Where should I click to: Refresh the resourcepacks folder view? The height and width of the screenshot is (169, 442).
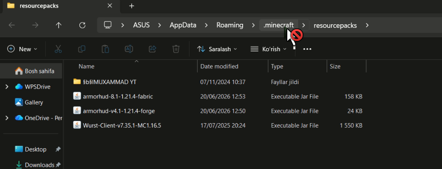coord(82,25)
